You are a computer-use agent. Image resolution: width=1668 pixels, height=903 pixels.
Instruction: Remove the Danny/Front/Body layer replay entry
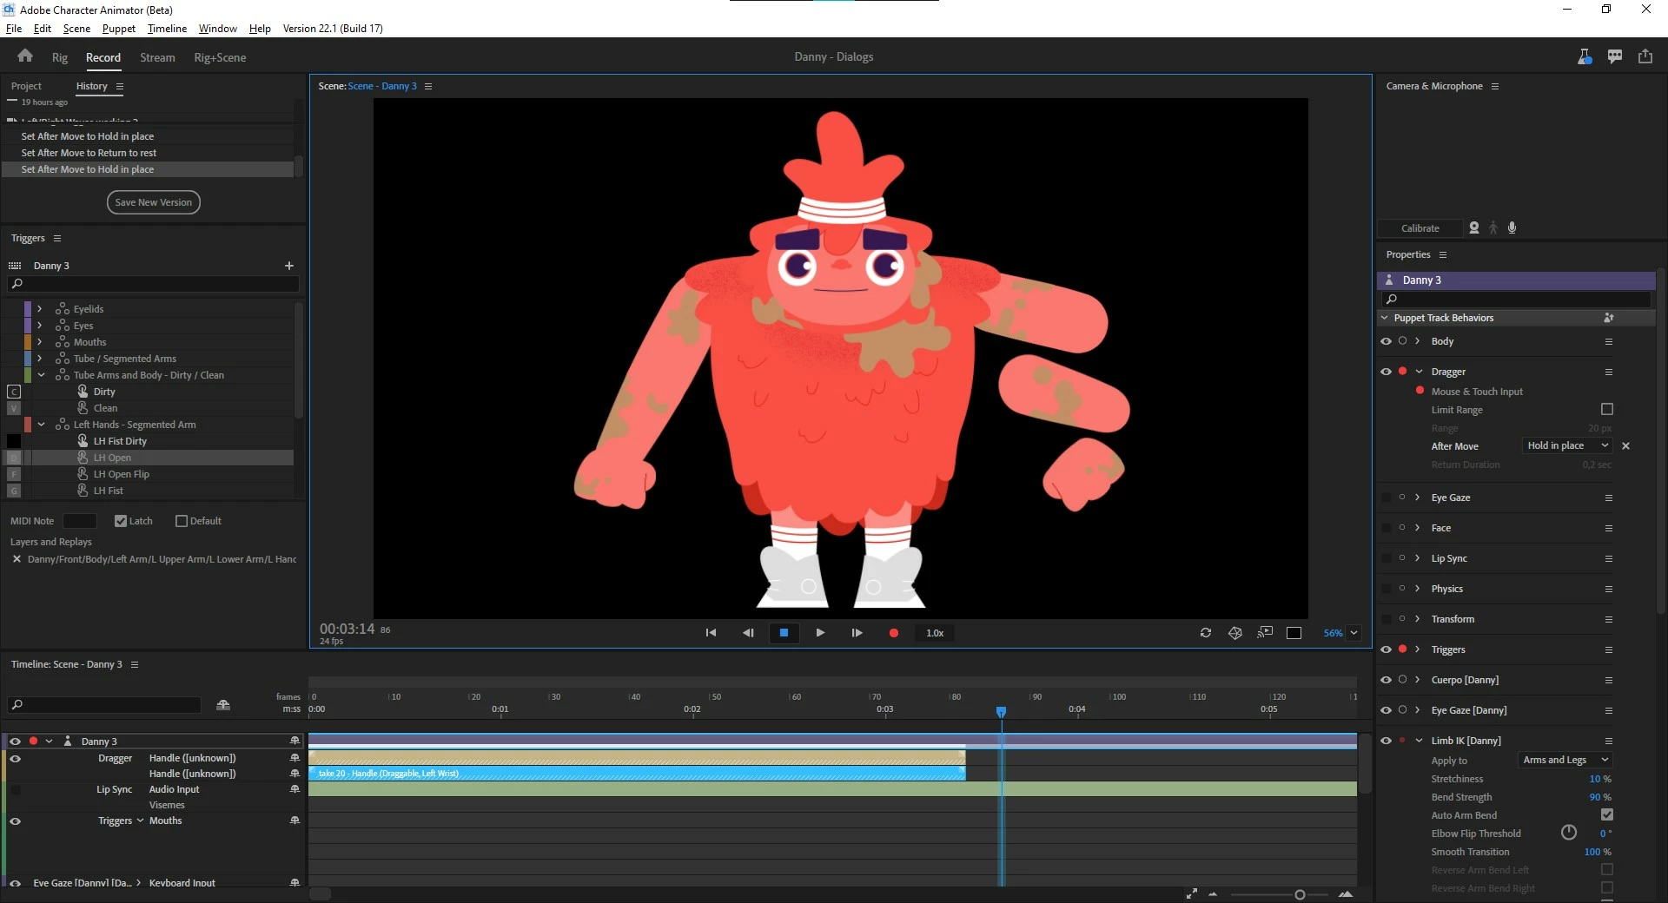point(17,559)
